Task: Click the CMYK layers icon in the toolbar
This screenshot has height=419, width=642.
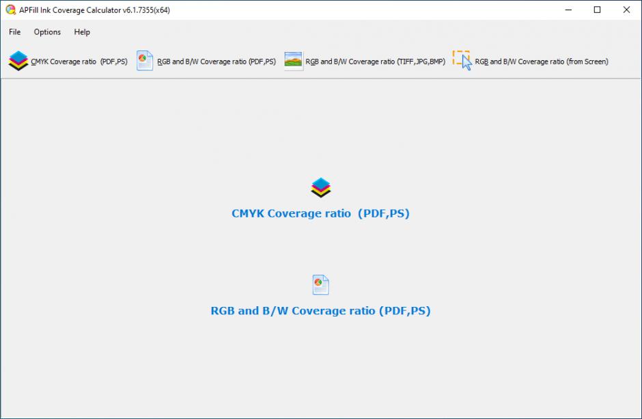Action: [18, 61]
